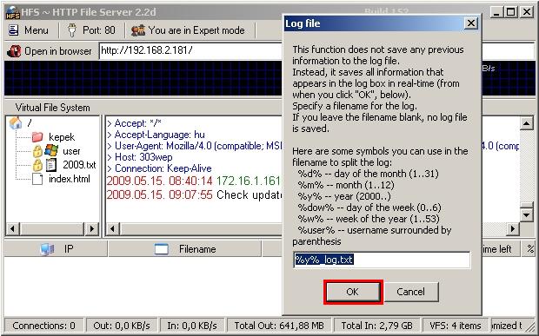Click the log filename input field
Image resolution: width=539 pixels, height=336 pixels.
point(382,260)
